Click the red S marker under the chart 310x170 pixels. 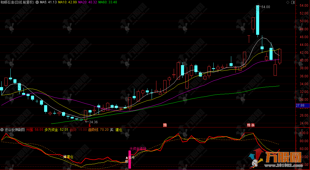(x=90, y=125)
